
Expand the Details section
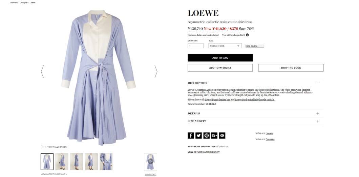pyautogui.click(x=318, y=113)
